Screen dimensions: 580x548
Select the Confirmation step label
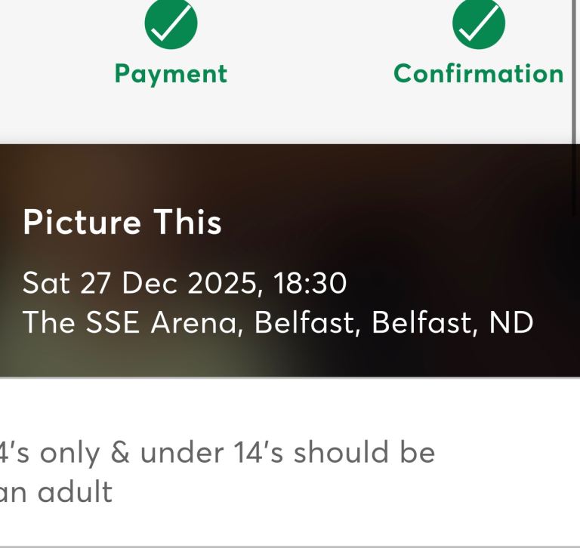479,73
